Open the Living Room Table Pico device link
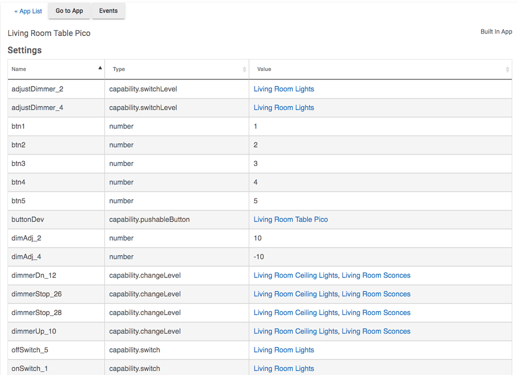This screenshot has width=518, height=375. click(290, 219)
